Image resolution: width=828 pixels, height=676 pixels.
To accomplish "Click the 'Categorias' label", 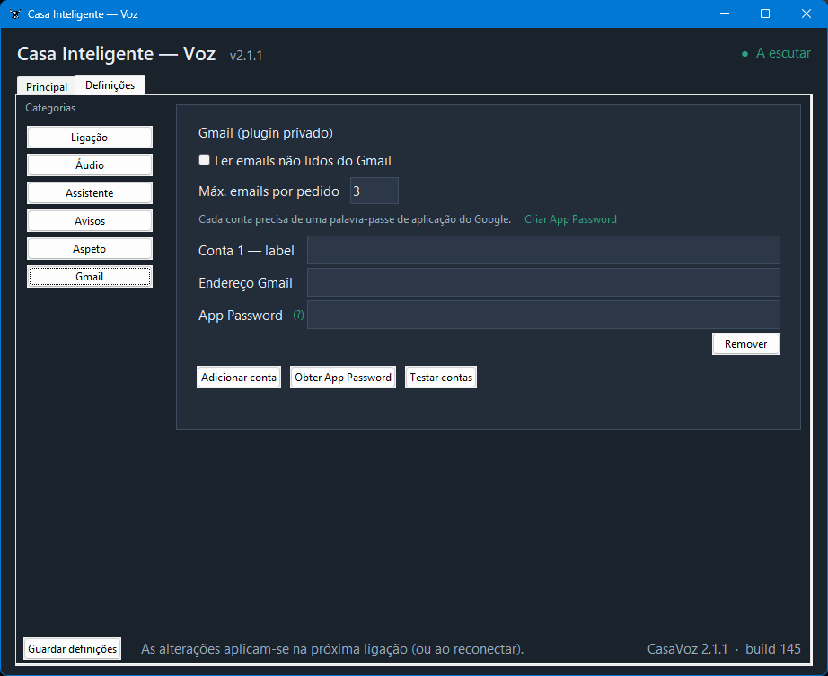I will [x=50, y=108].
